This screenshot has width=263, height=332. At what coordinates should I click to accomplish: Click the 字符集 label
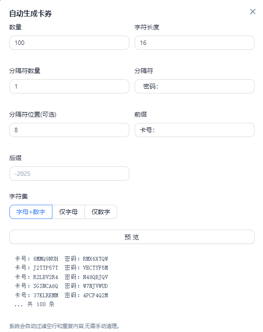click(18, 196)
